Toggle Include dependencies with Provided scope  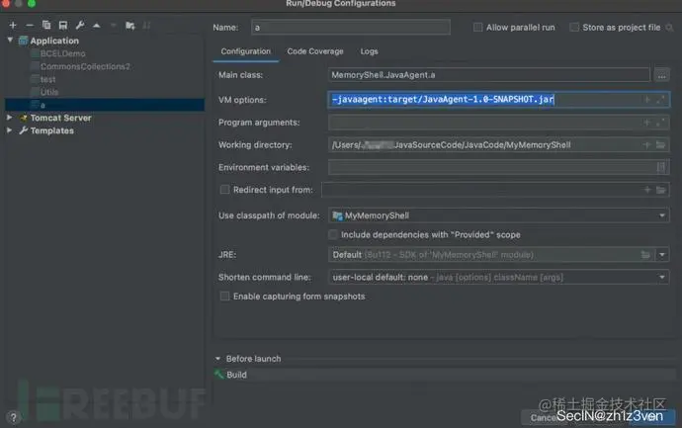(333, 235)
